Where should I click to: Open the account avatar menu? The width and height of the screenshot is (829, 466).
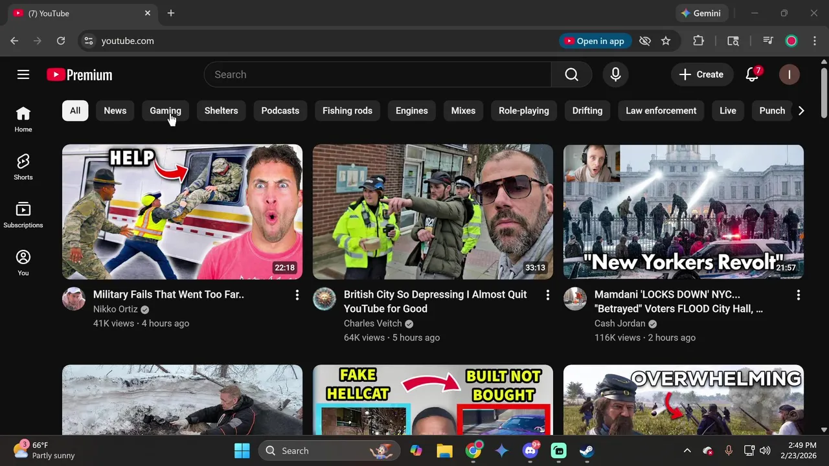click(789, 74)
